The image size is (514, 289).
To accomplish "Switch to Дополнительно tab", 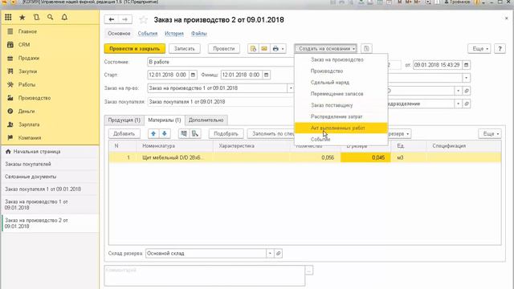I will pos(206,120).
